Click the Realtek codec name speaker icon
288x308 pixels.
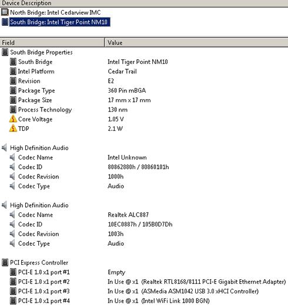click(x=12, y=215)
